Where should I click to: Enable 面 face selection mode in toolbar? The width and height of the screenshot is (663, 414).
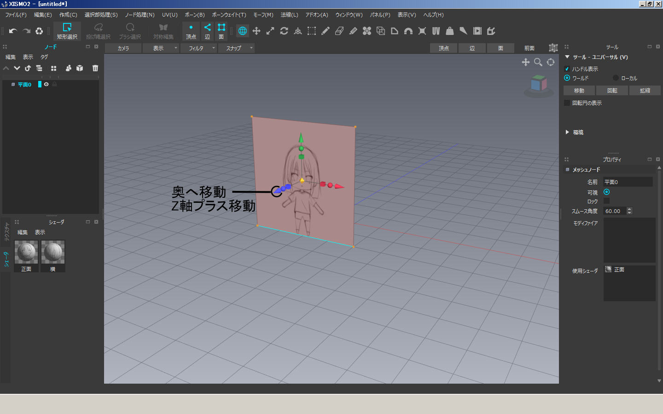click(x=221, y=31)
